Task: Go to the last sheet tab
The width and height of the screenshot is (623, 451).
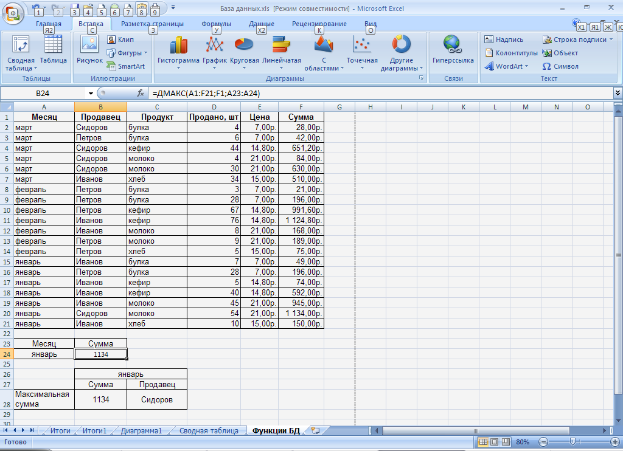Action: pos(32,430)
